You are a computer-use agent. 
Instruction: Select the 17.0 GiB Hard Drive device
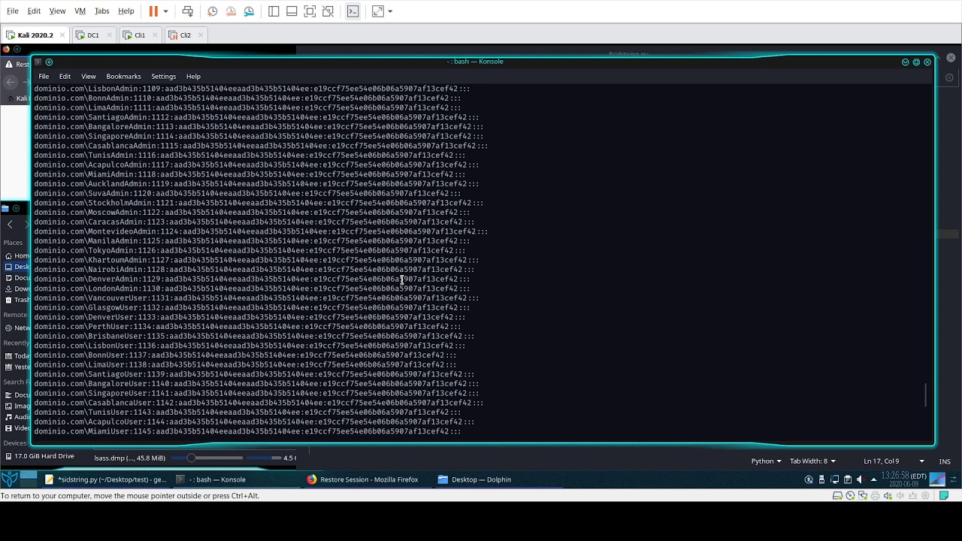tap(38, 456)
